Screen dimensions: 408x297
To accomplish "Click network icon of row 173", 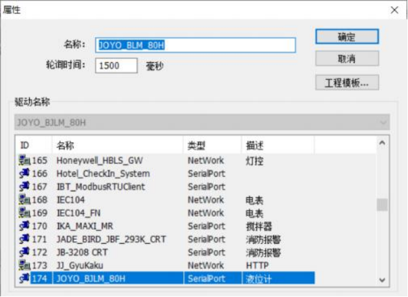I will point(25,265).
